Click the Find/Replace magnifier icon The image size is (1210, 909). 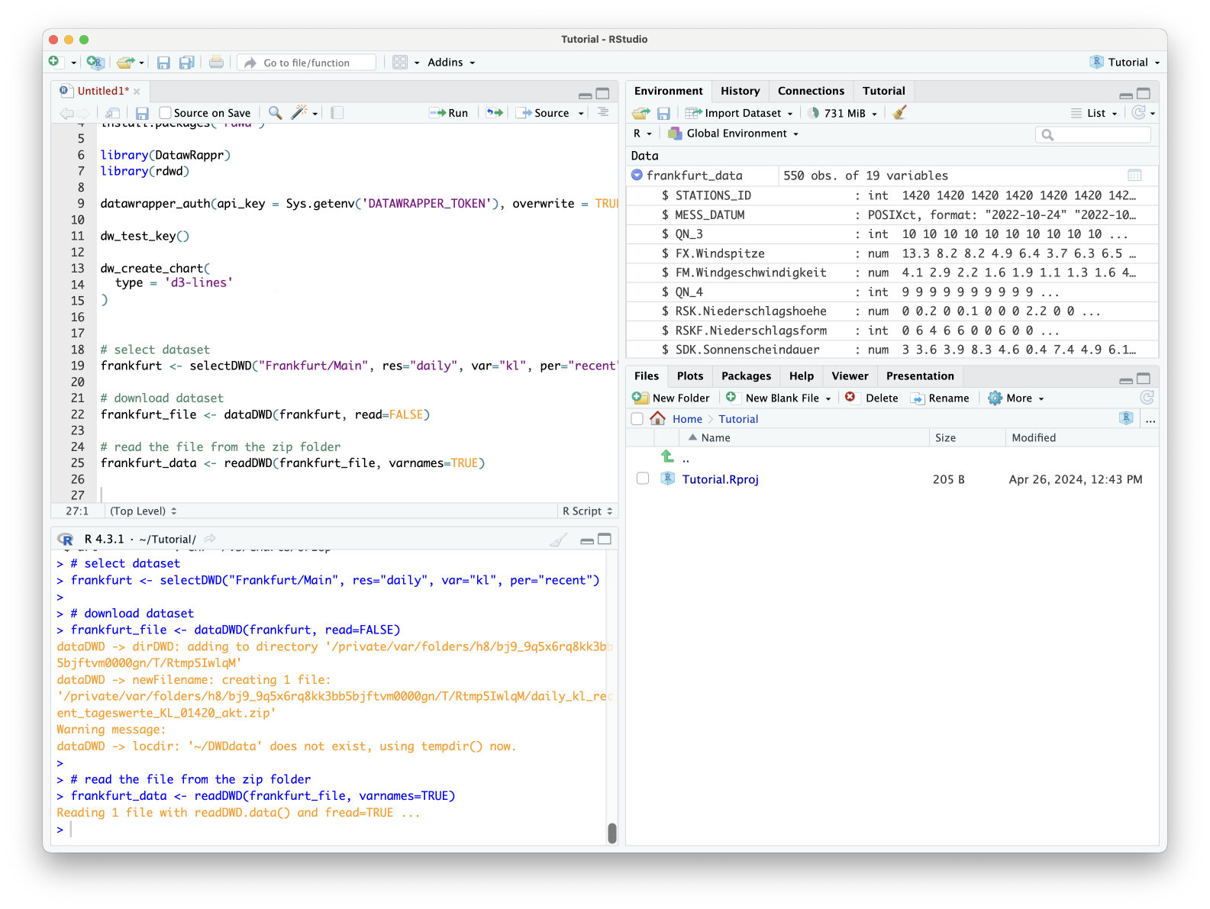[276, 113]
